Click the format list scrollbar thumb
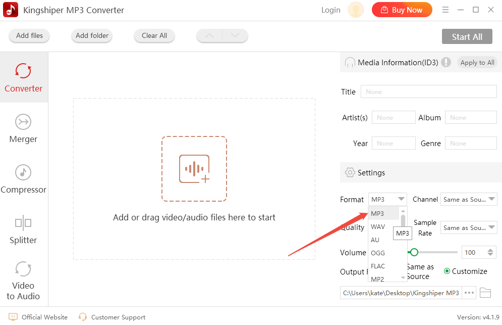The width and height of the screenshot is (502, 325). point(403,221)
